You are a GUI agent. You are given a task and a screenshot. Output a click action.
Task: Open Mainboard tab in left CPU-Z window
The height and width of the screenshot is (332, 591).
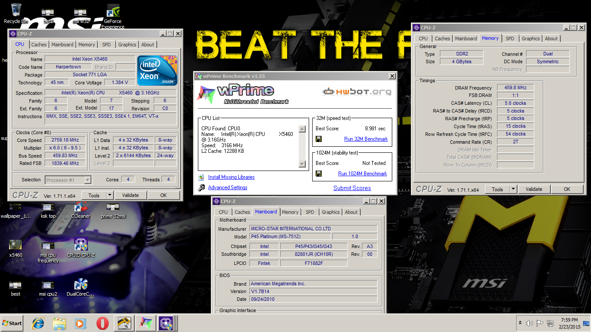tap(62, 45)
